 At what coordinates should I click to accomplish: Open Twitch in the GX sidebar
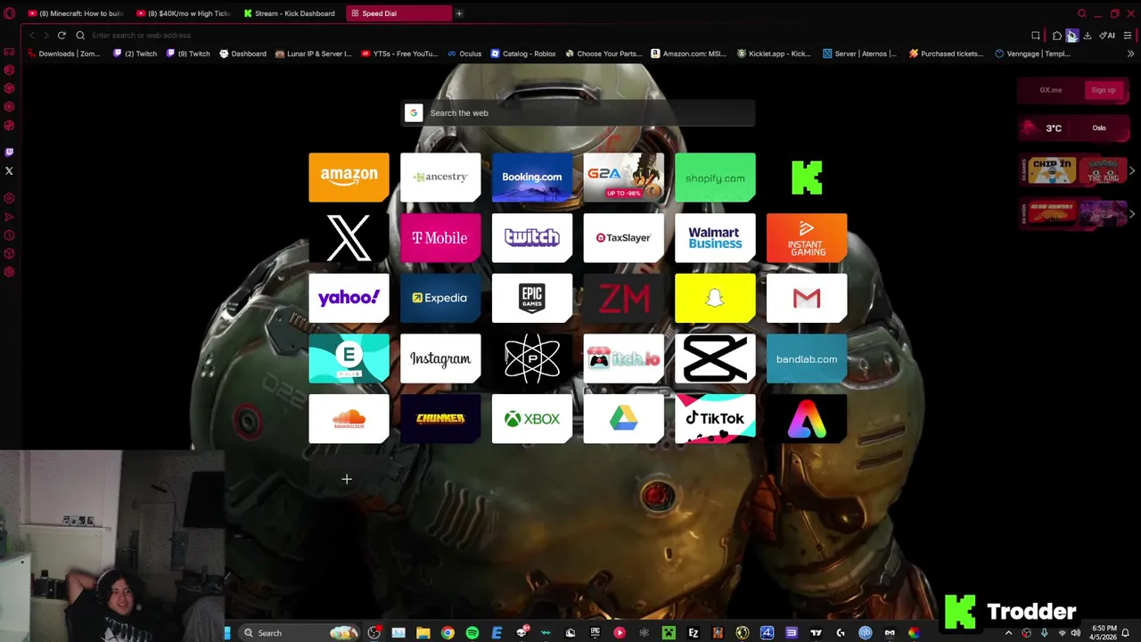click(x=9, y=152)
